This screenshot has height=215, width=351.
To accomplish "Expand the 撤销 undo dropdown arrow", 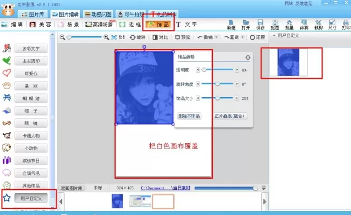I will tap(217, 37).
